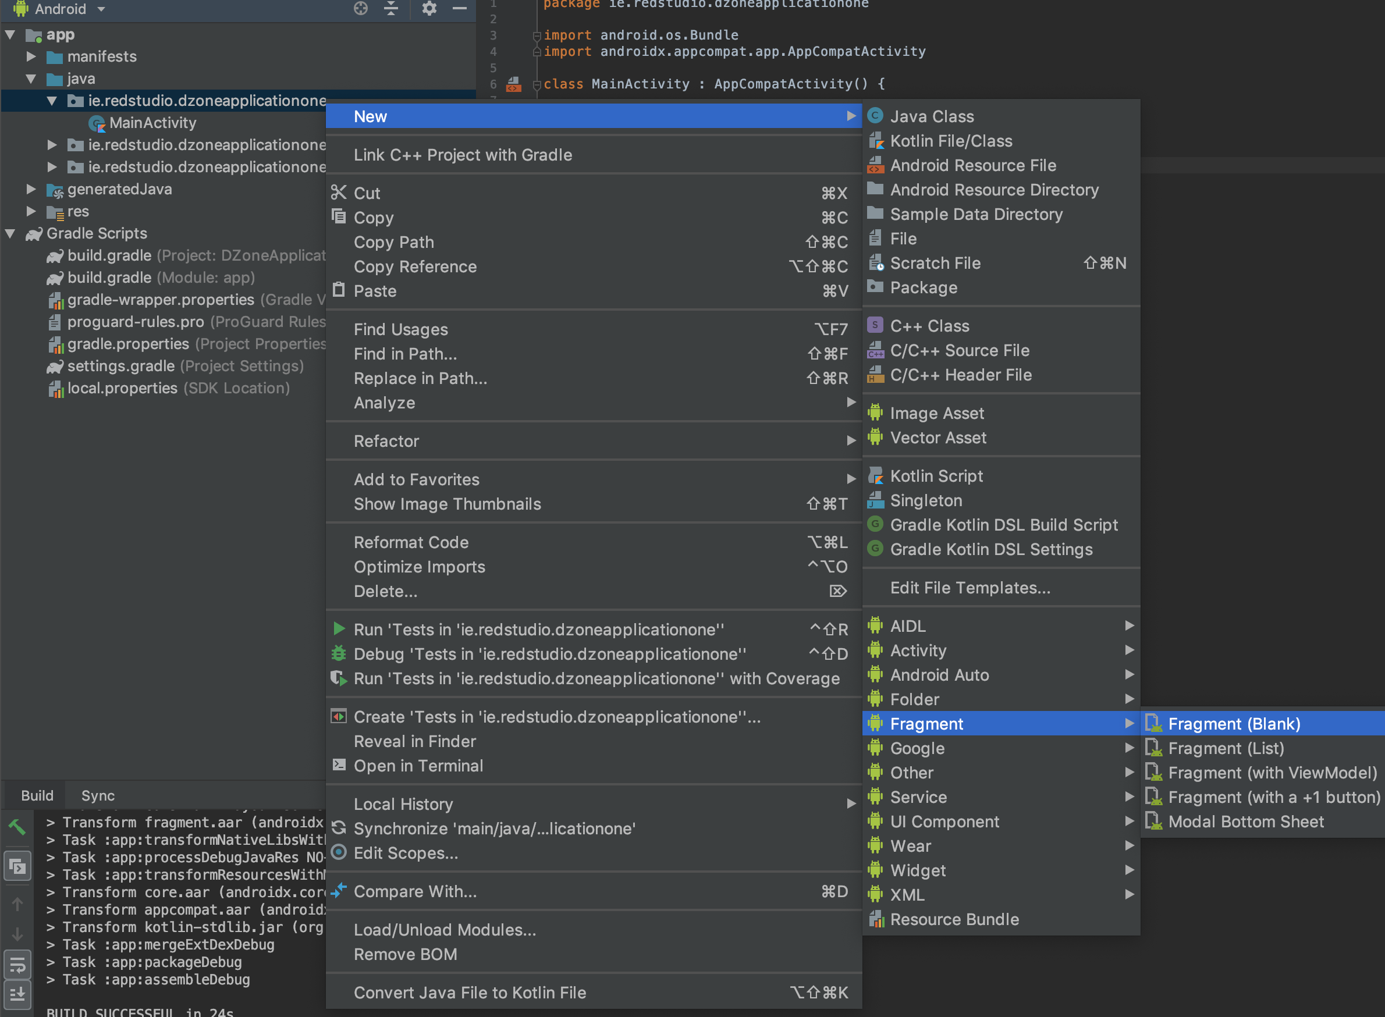Click the scroll-from-source target icon
The width and height of the screenshot is (1385, 1017).
pyautogui.click(x=361, y=8)
